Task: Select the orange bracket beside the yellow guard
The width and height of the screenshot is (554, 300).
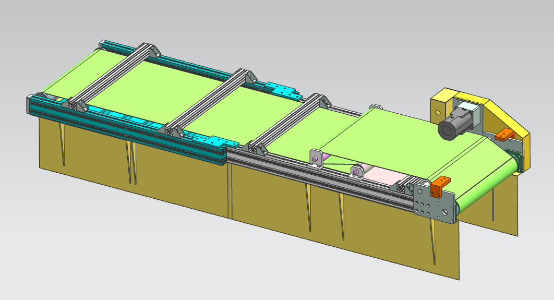Action: pyautogui.click(x=504, y=135)
